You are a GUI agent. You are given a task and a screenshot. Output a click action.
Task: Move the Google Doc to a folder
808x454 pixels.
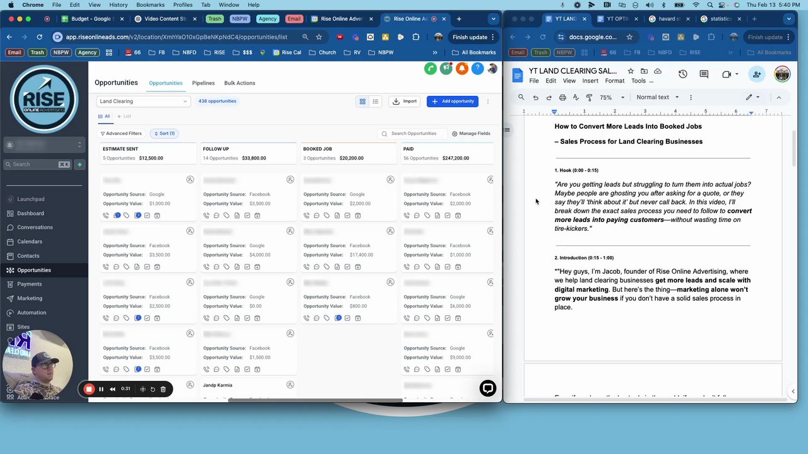[x=644, y=71]
